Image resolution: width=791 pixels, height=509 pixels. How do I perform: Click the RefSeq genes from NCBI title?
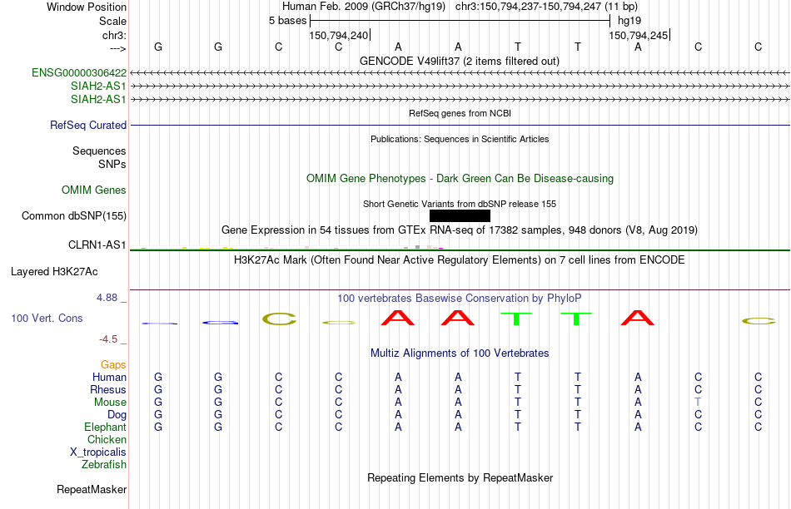click(460, 113)
